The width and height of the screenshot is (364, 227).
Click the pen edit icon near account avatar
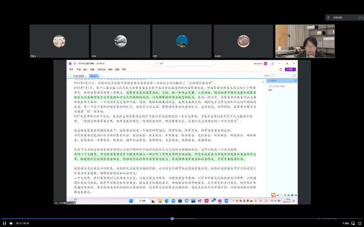(x=273, y=63)
